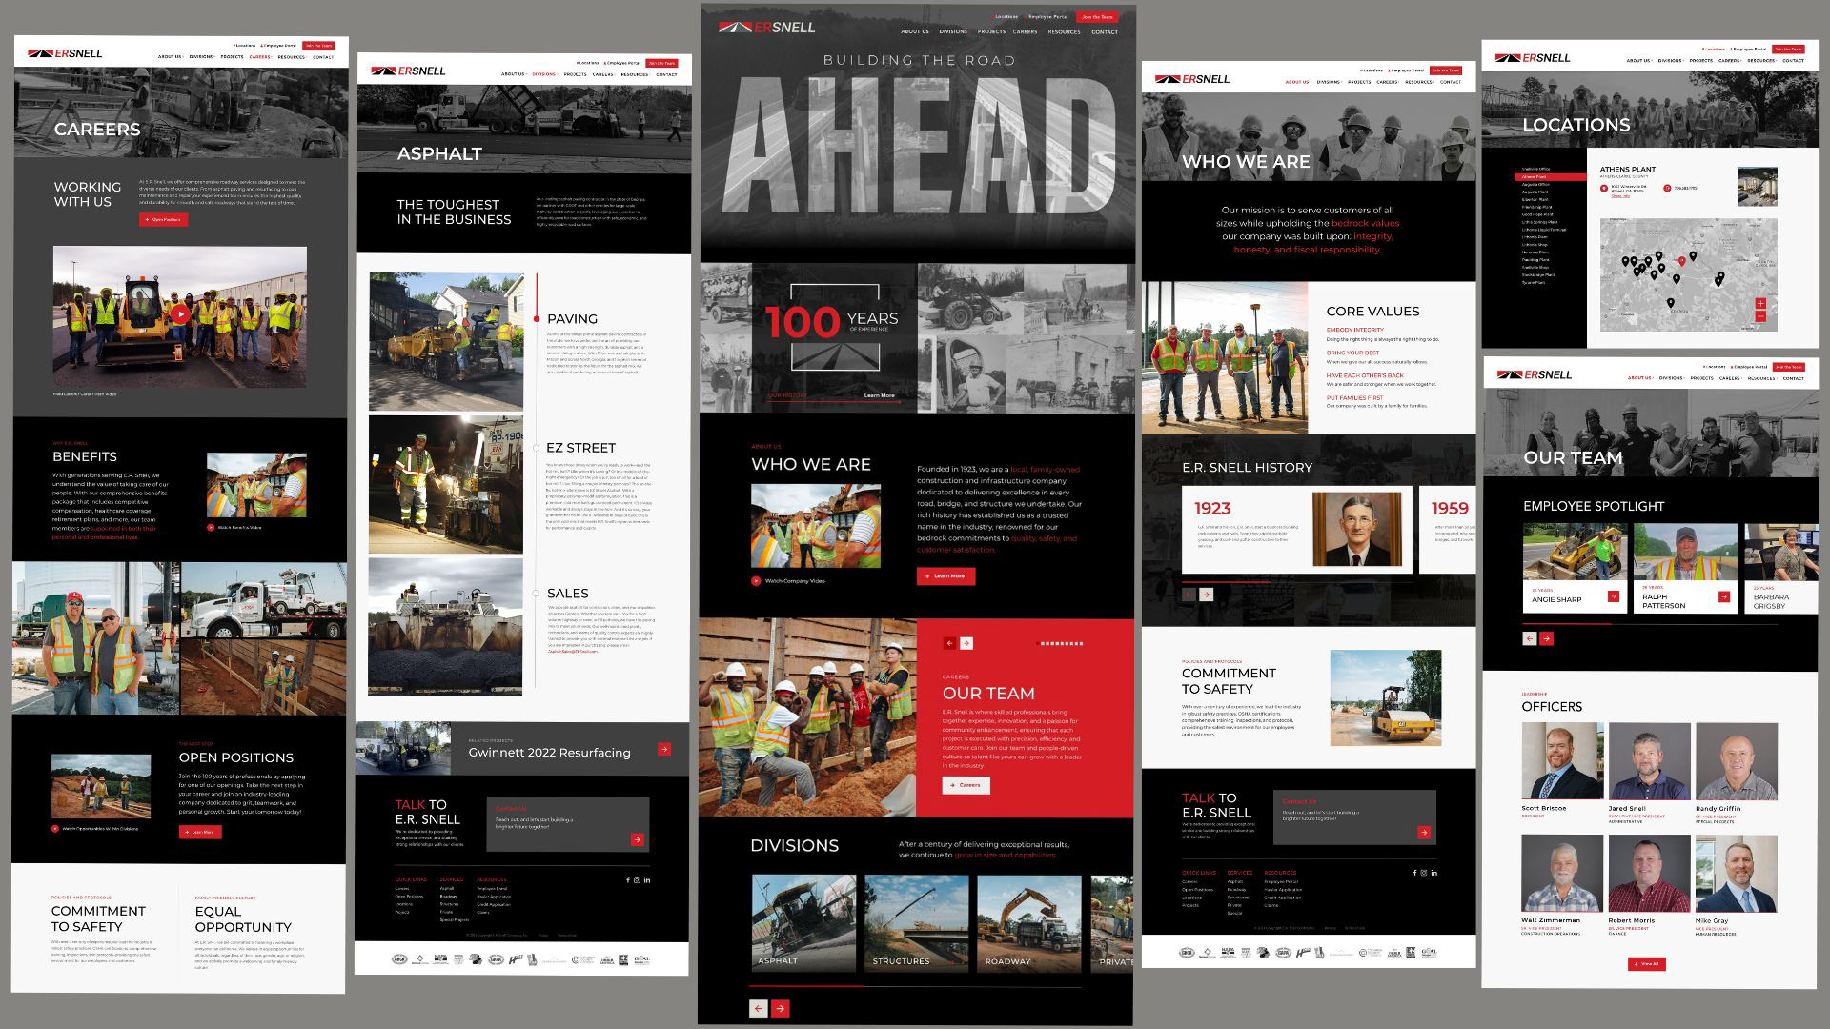
Task: Open Ralph Patterson spotlight arrow
Action: (x=1724, y=596)
